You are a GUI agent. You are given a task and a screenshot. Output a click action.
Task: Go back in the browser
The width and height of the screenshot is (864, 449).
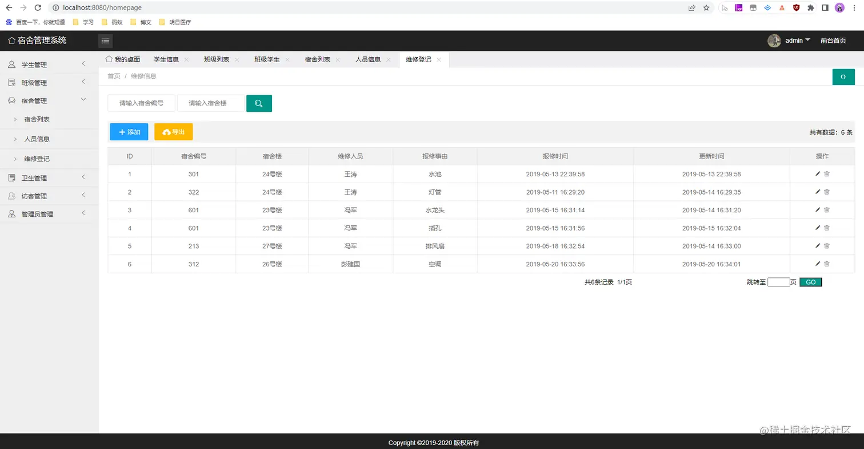tap(9, 8)
